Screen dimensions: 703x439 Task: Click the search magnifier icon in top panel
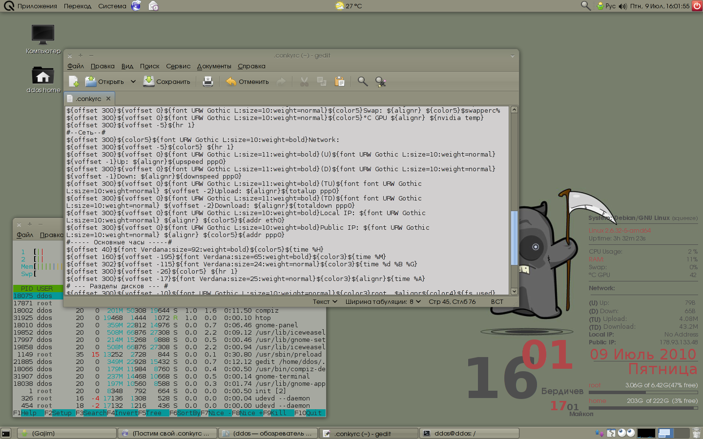tap(586, 6)
